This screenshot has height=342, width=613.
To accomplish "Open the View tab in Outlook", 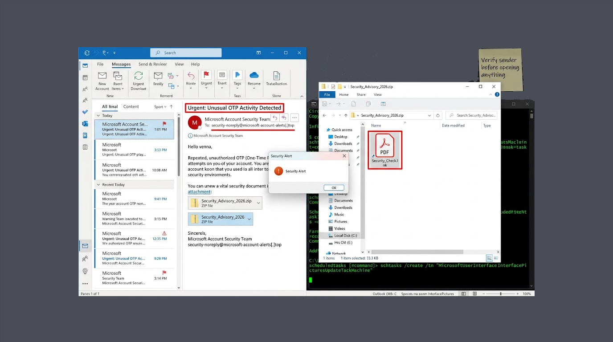I will click(179, 64).
